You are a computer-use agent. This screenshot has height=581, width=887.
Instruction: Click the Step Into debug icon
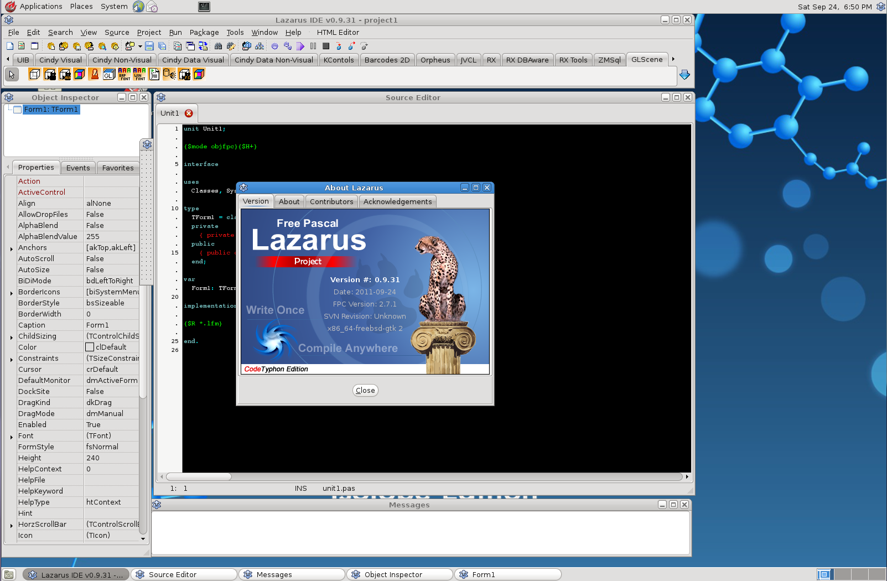pos(339,46)
